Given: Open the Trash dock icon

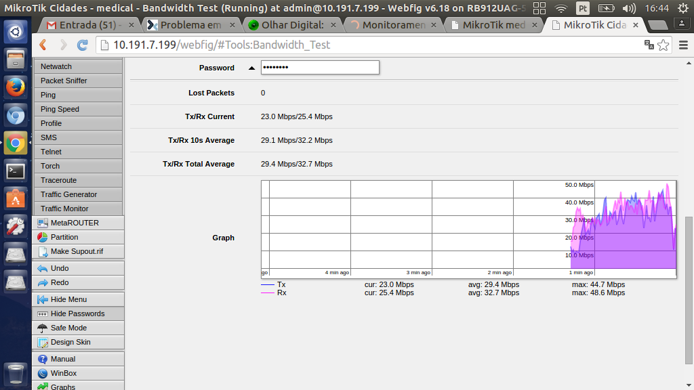Looking at the screenshot, I should (x=16, y=374).
